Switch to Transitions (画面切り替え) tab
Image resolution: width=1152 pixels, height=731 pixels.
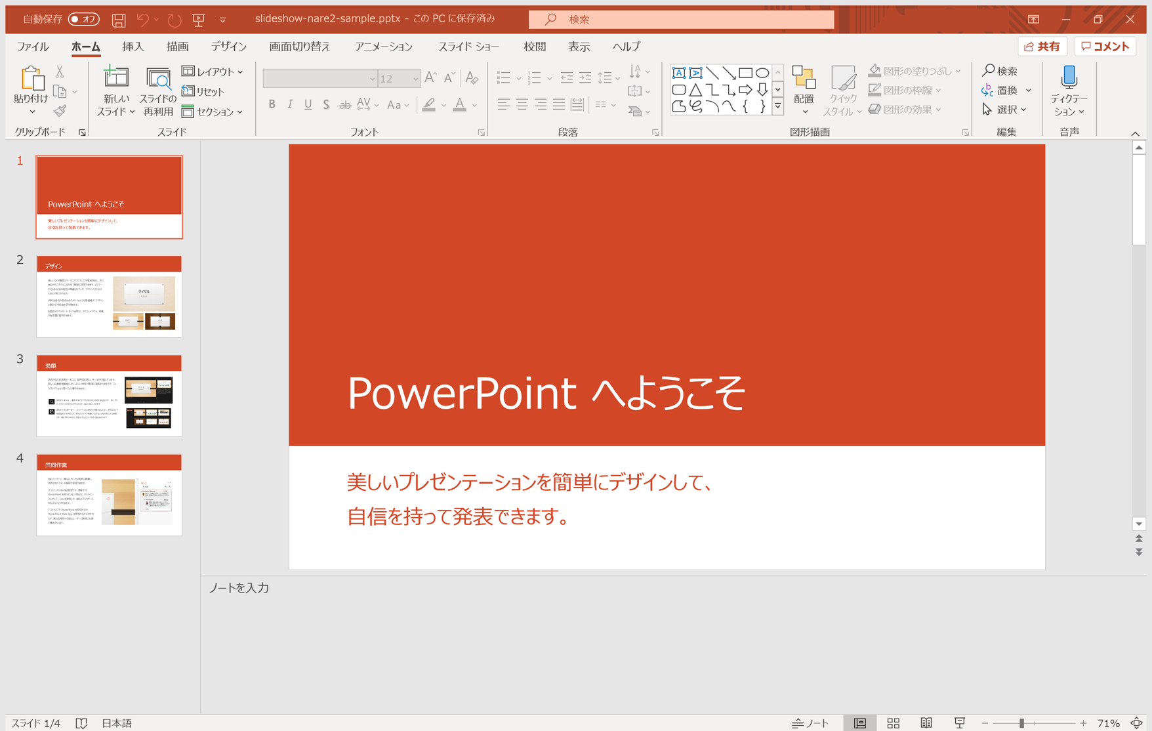(300, 47)
